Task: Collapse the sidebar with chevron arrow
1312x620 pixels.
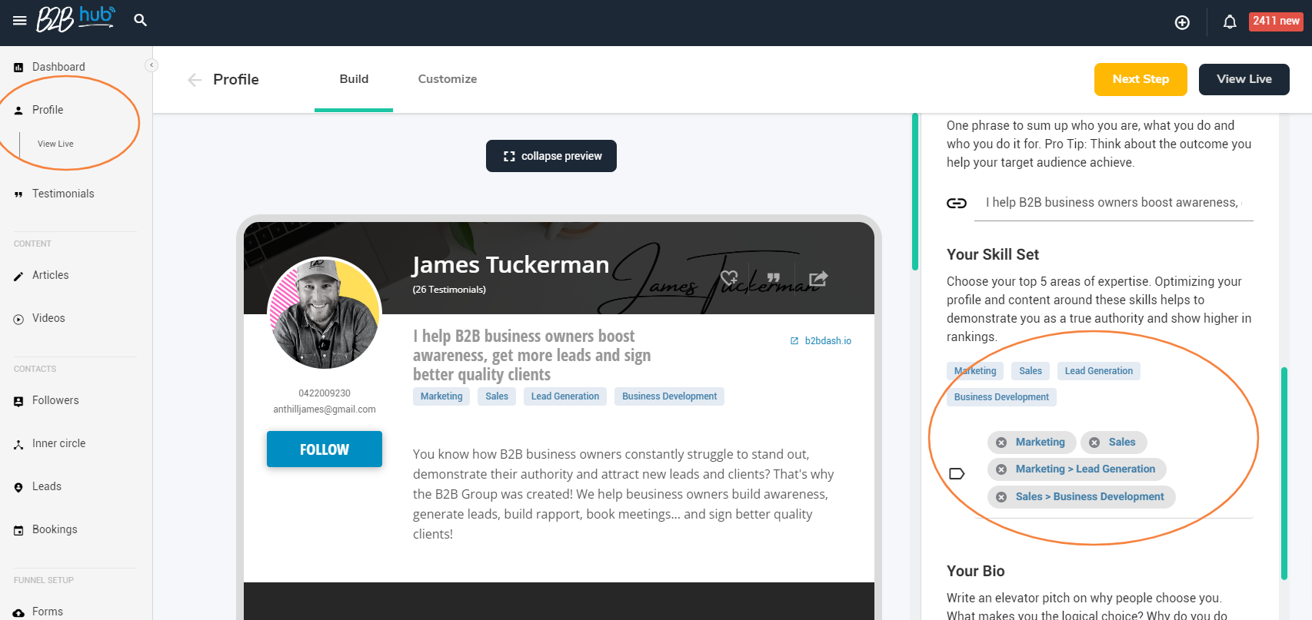Action: click(152, 65)
